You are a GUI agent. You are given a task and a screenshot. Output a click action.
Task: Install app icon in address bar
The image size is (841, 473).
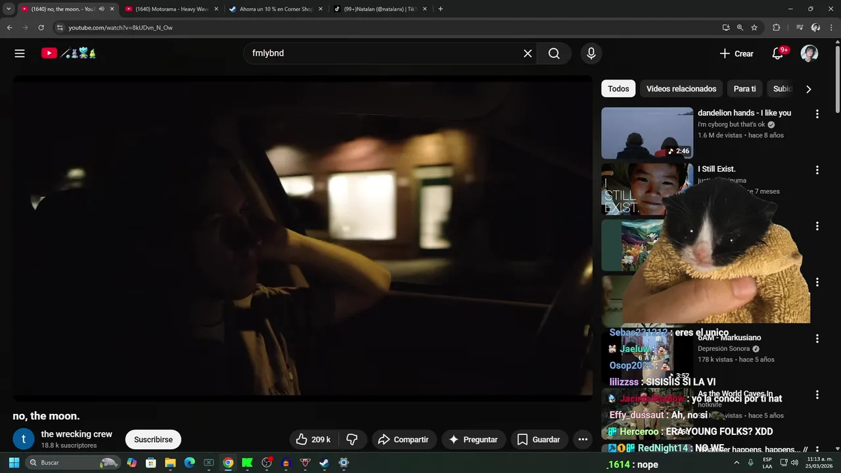[x=725, y=28]
